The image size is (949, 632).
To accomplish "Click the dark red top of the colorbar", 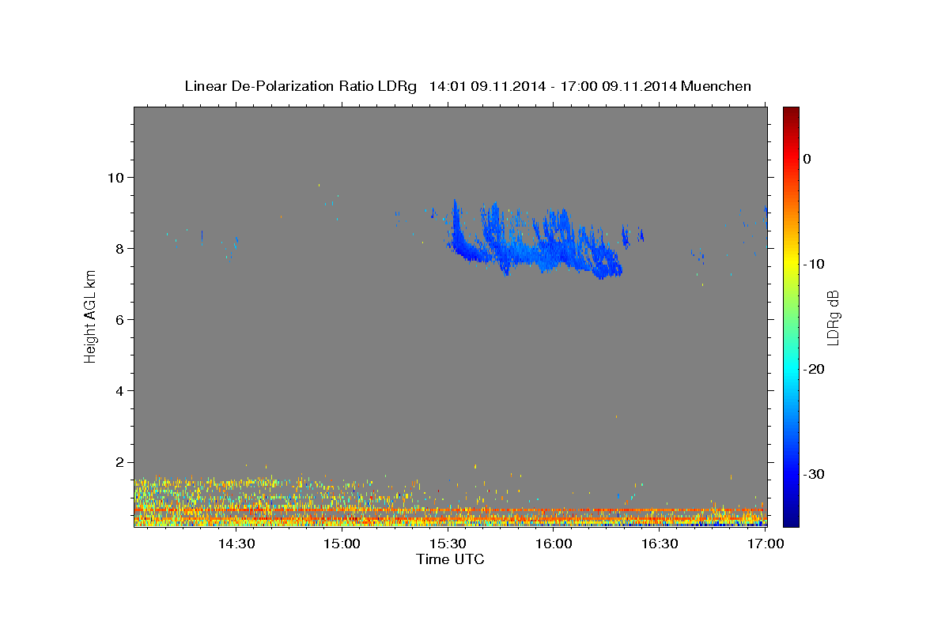I will coord(791,113).
